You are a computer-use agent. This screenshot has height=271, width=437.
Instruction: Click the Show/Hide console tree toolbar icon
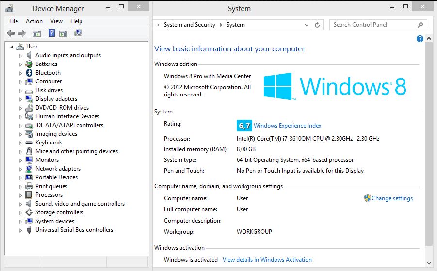37,33
